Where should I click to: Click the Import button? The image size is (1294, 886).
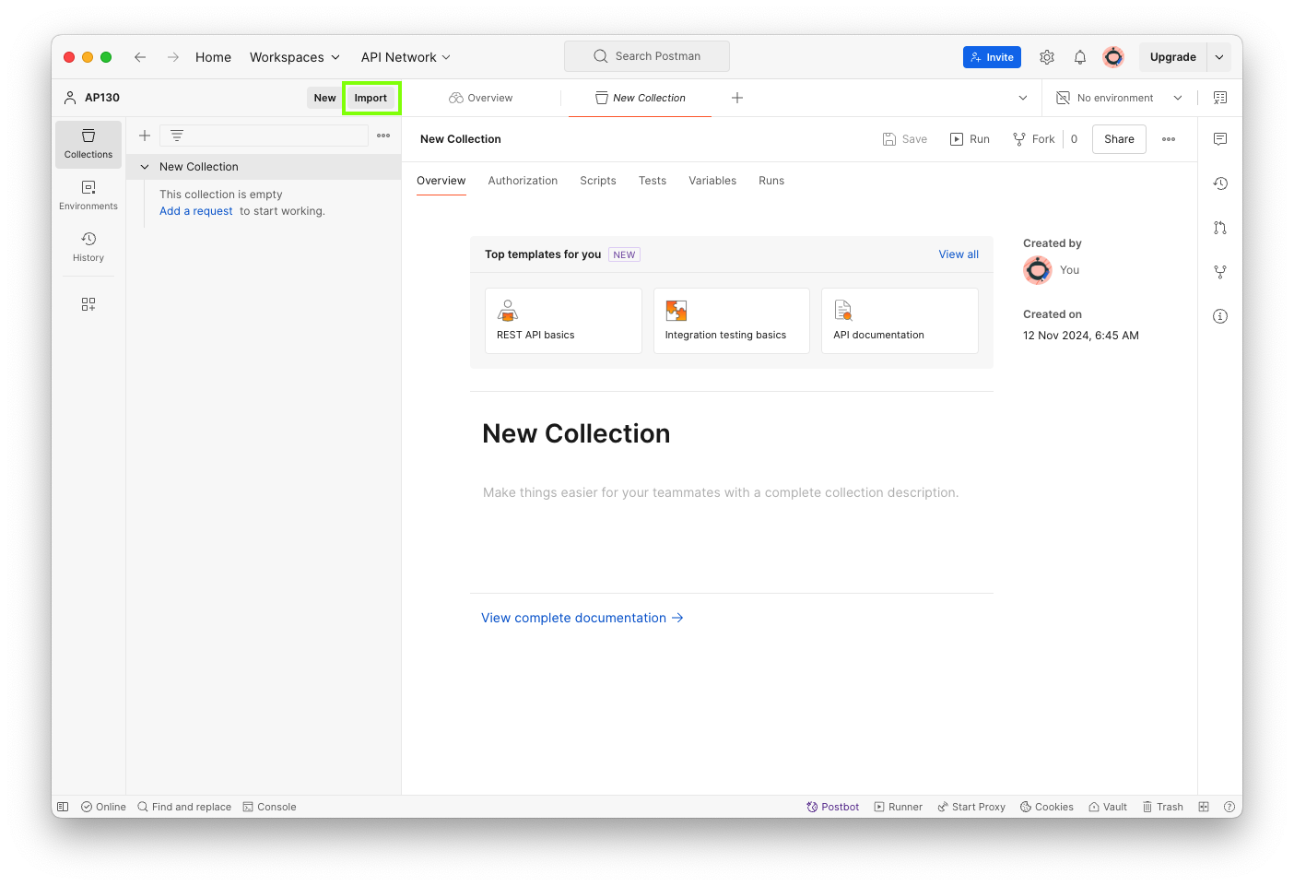tap(371, 98)
